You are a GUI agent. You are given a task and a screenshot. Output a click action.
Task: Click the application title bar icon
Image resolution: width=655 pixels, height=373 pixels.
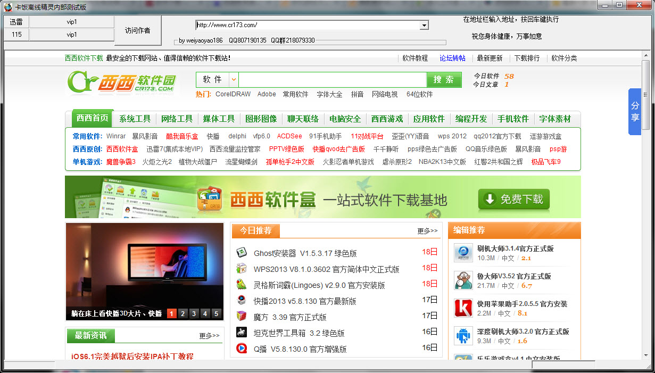tap(7, 6)
